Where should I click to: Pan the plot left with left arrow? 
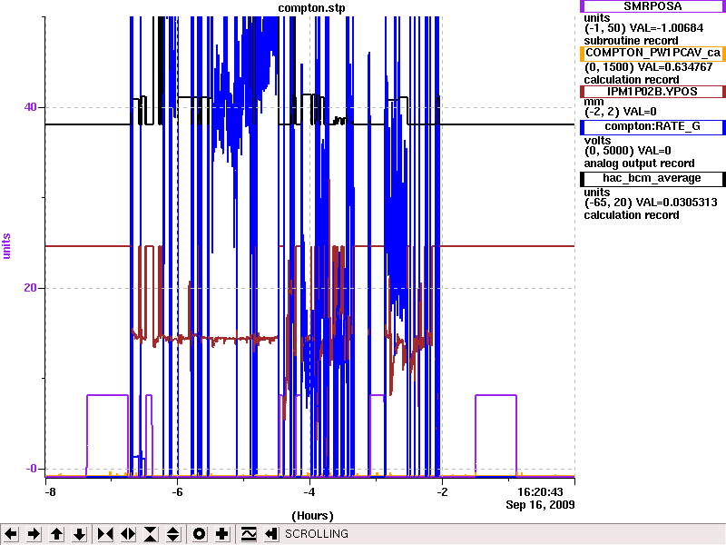[x=11, y=534]
